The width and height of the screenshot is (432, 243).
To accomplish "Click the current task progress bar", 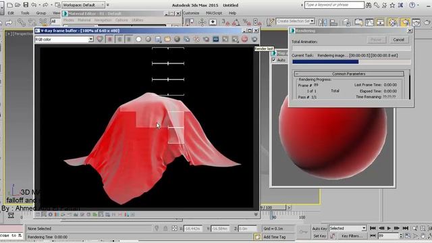I will [x=351, y=62].
